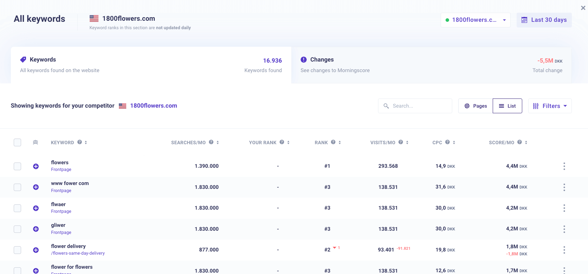Expand the Filters dropdown
The width and height of the screenshot is (588, 274).
click(550, 106)
